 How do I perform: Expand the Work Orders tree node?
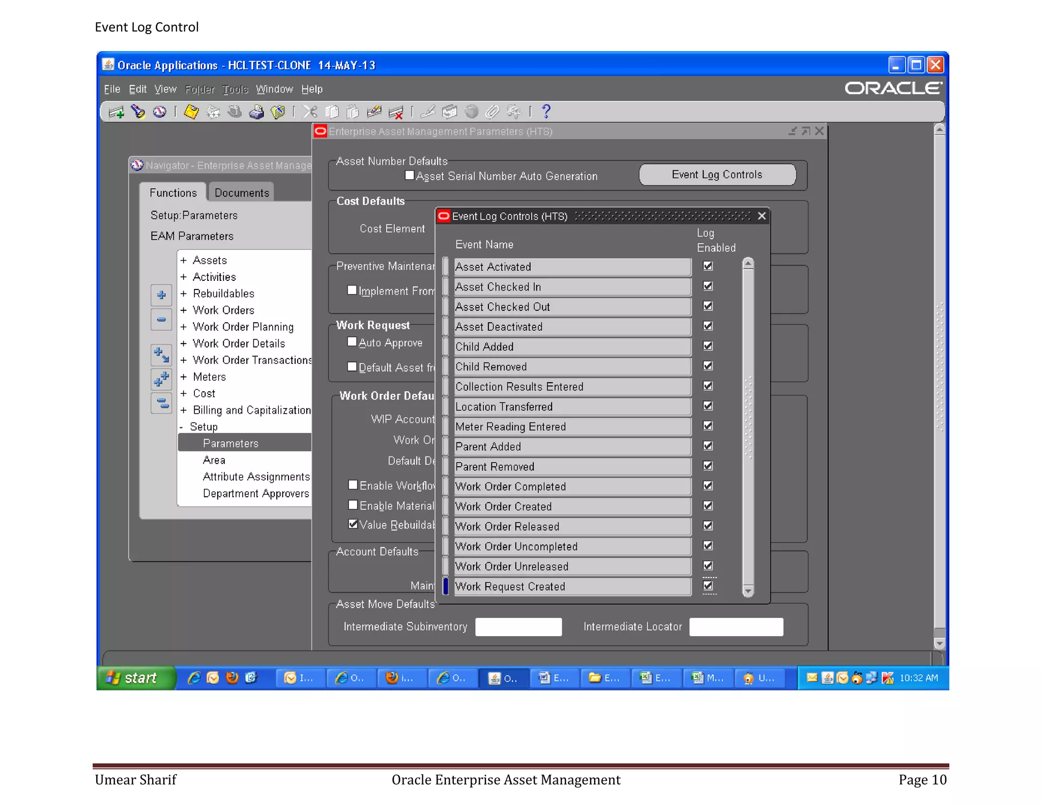tap(184, 310)
